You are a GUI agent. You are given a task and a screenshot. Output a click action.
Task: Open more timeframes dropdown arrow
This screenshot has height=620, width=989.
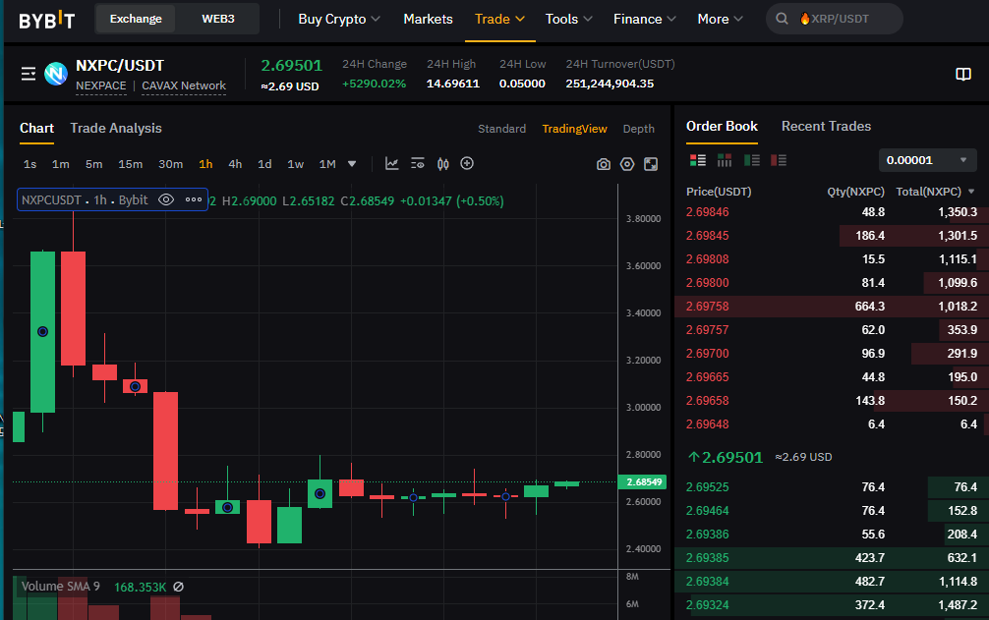pyautogui.click(x=352, y=164)
